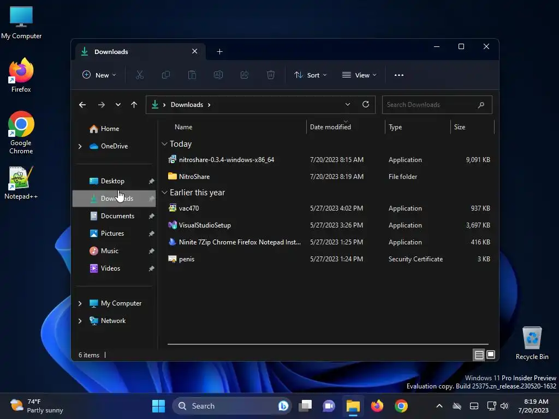Refresh the Downloads folder
This screenshot has height=419, width=559.
pos(365,104)
